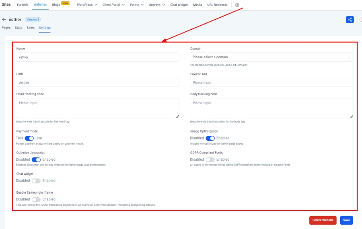The width and height of the screenshot is (362, 229).
Task: Click the Head tracking code text area
Action: 97,108
